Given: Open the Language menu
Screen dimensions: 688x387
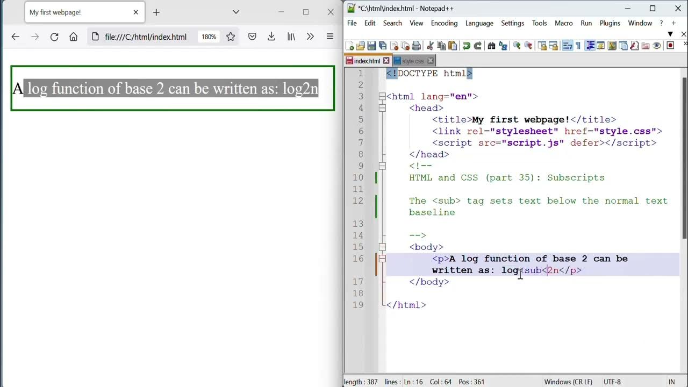Looking at the screenshot, I should click(479, 23).
